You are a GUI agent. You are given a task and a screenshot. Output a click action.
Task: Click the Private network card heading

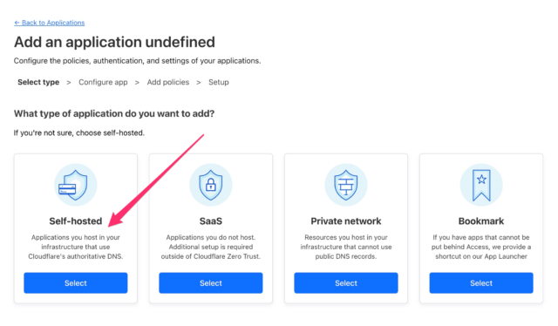click(x=346, y=221)
